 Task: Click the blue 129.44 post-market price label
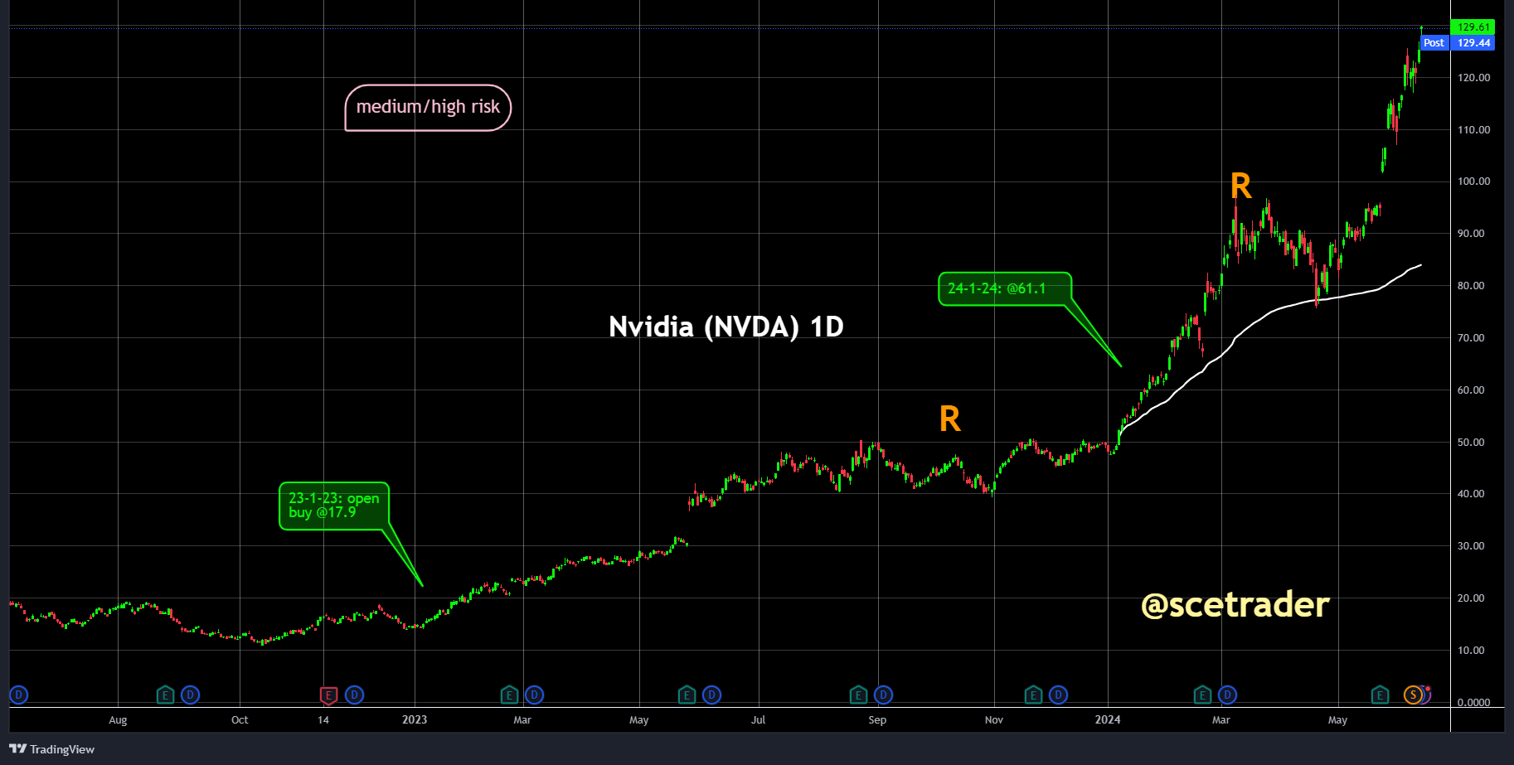1473,42
